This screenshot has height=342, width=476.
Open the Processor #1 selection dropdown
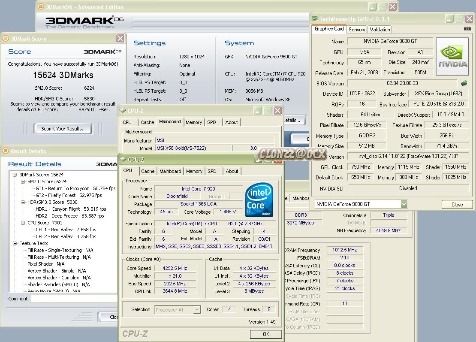[x=197, y=309]
